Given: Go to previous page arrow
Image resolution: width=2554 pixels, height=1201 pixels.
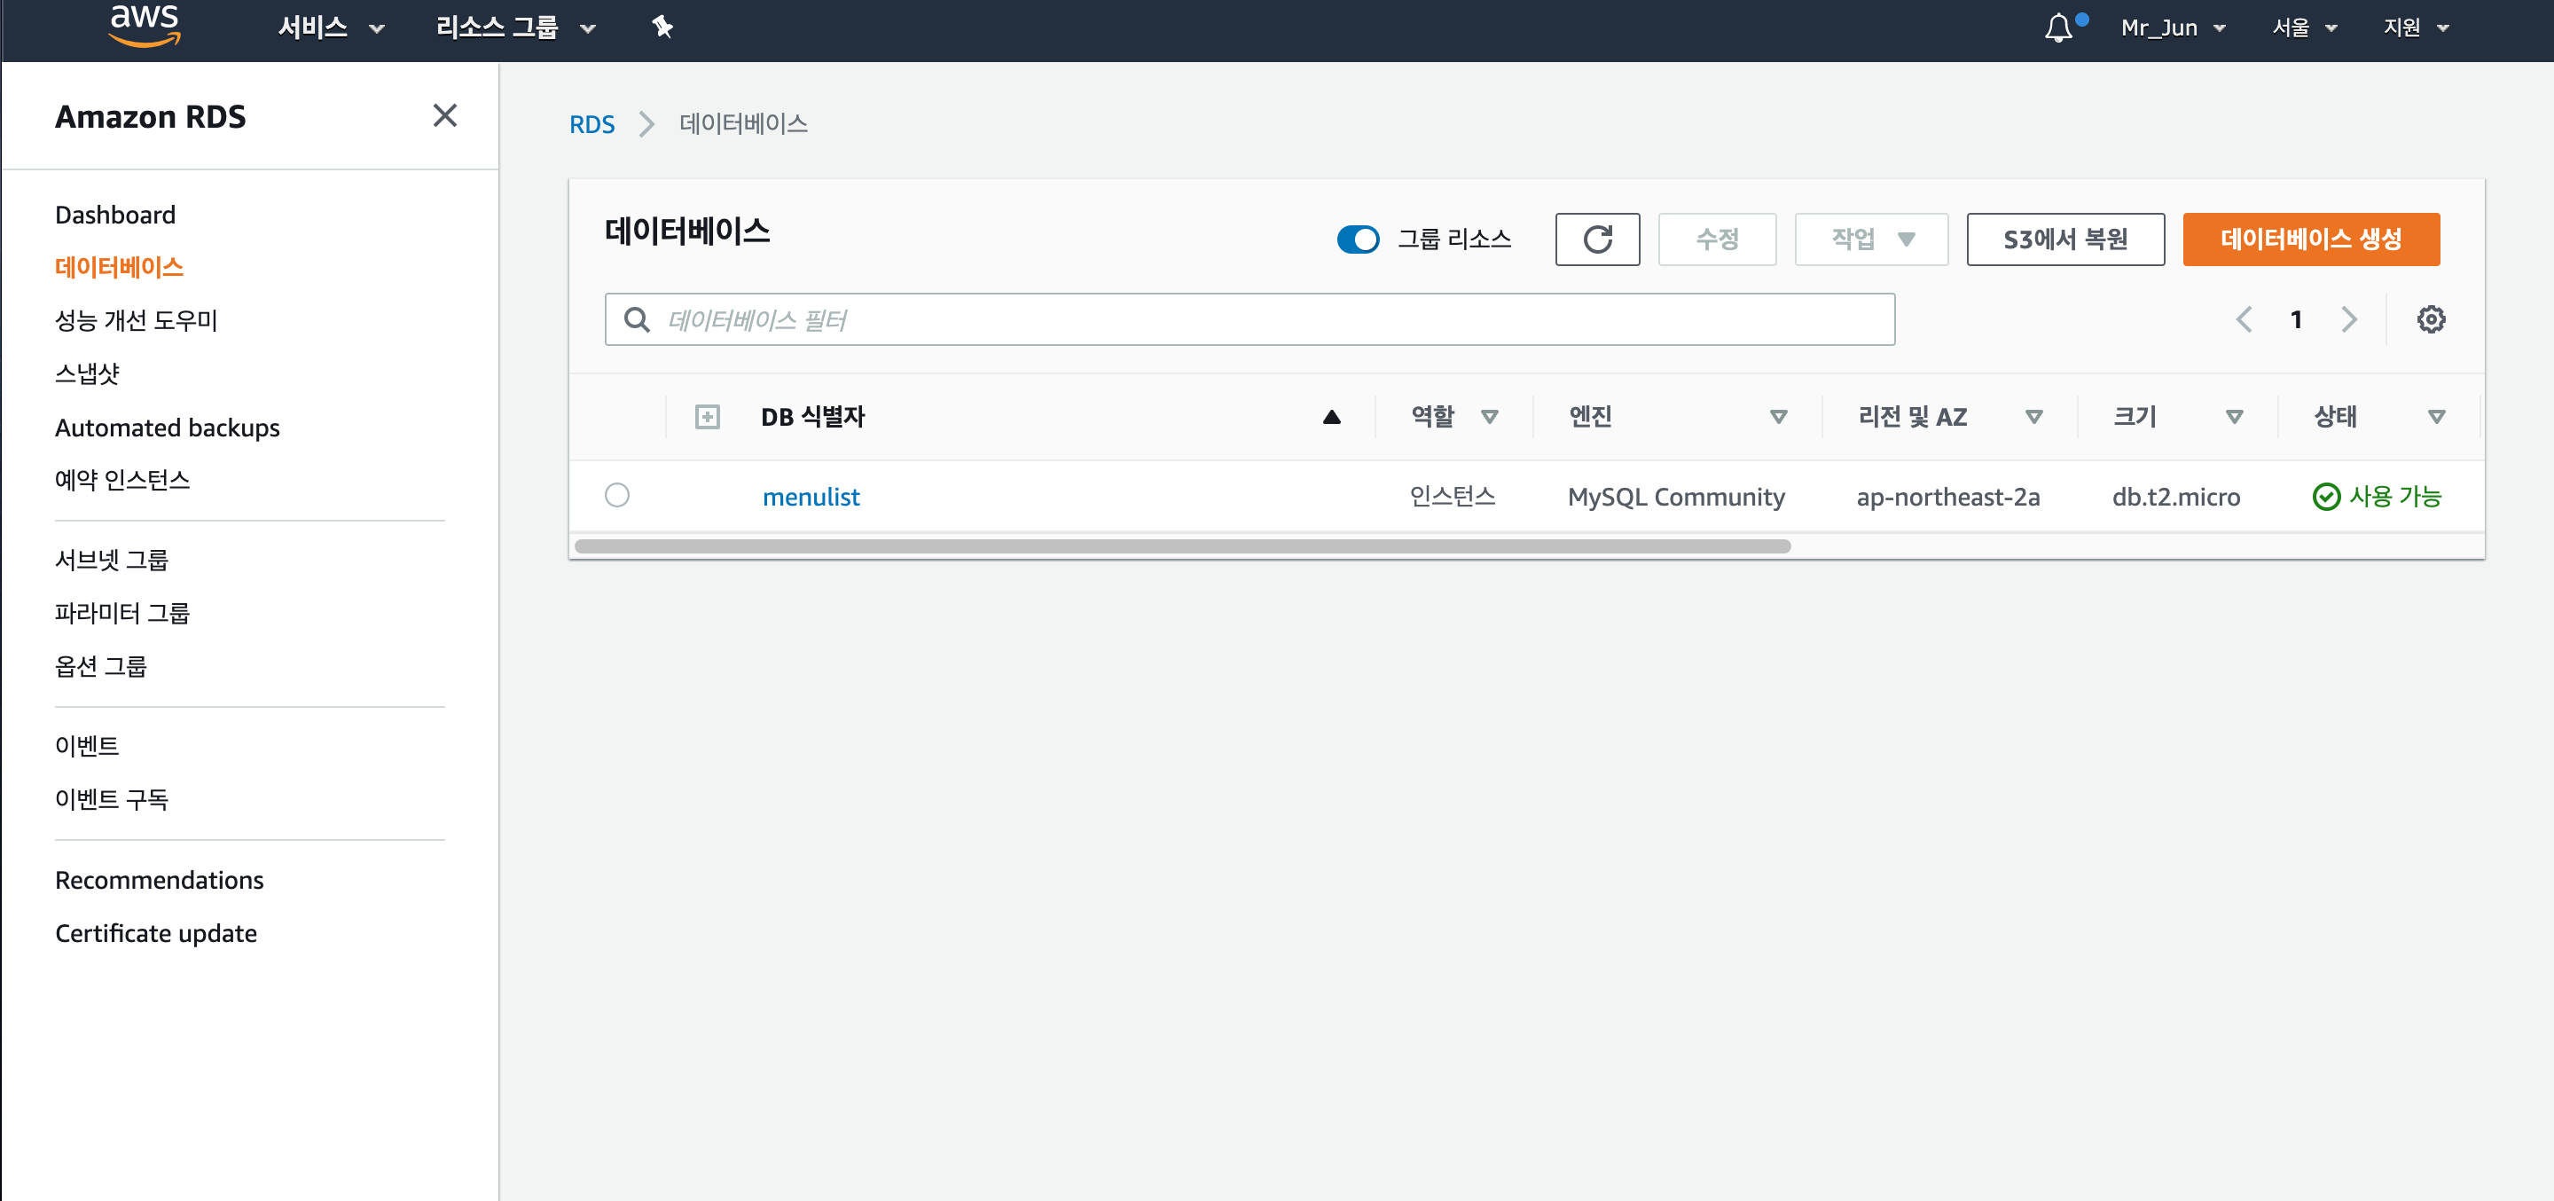Looking at the screenshot, I should [x=2244, y=319].
